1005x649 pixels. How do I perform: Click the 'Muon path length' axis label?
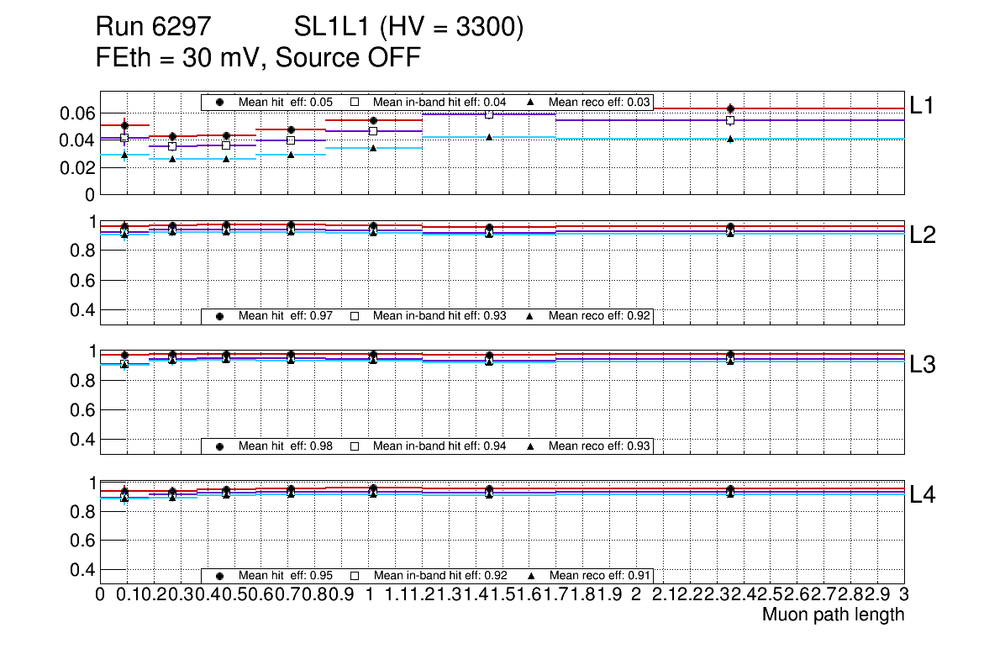[x=833, y=615]
